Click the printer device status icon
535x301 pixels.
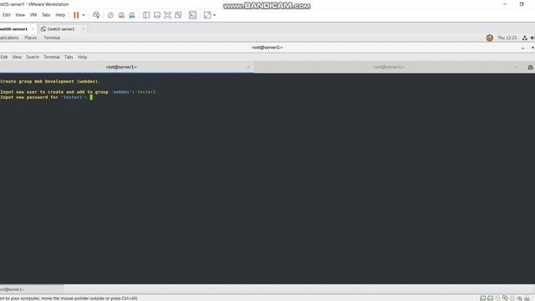[527, 298]
